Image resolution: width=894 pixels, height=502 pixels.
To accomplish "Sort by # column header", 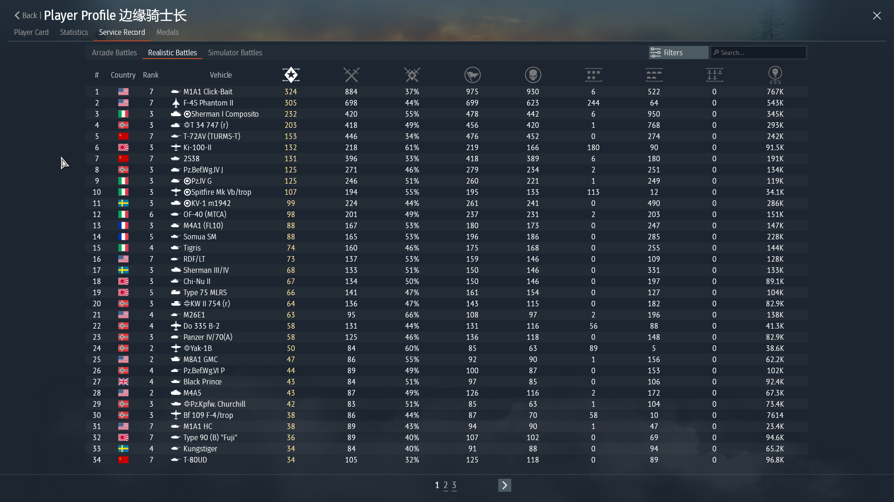I will [x=96, y=75].
